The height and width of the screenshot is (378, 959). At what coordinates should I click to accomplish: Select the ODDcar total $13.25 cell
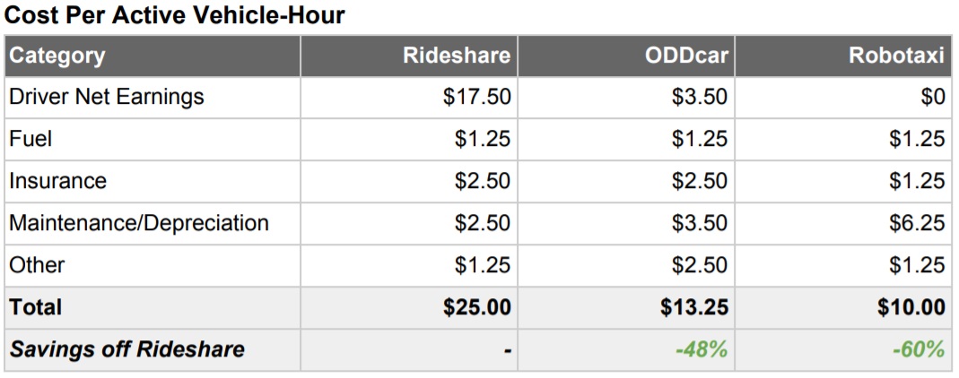(694, 307)
